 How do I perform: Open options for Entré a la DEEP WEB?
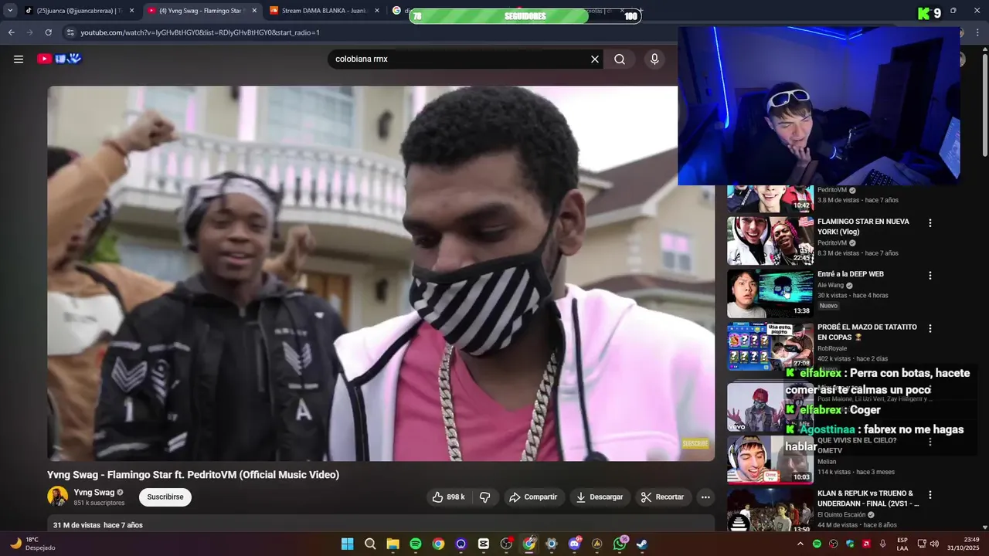click(930, 276)
